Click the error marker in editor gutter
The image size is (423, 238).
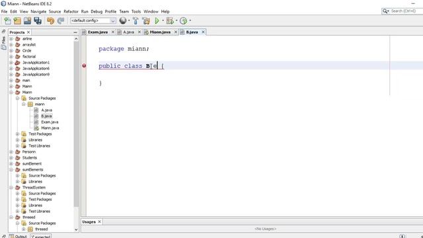point(84,65)
